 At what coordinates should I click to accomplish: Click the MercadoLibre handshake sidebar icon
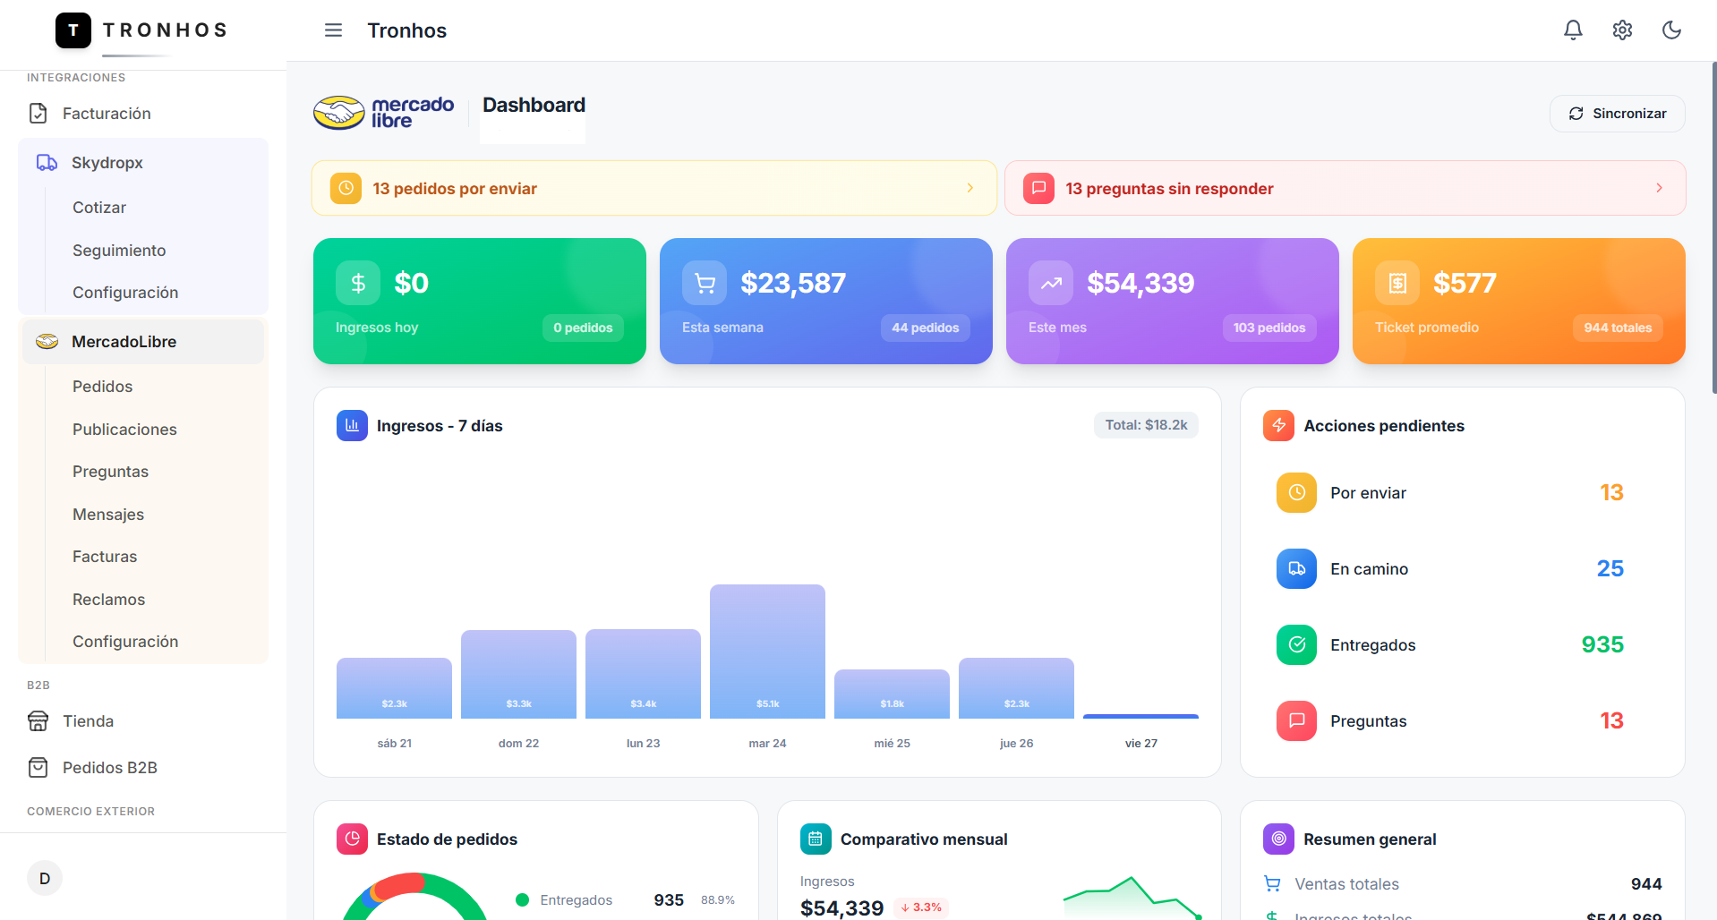point(47,342)
